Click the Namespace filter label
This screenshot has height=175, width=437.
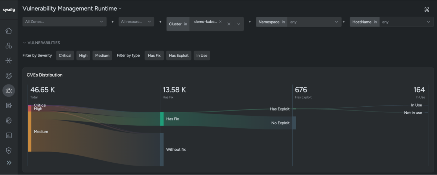(269, 22)
